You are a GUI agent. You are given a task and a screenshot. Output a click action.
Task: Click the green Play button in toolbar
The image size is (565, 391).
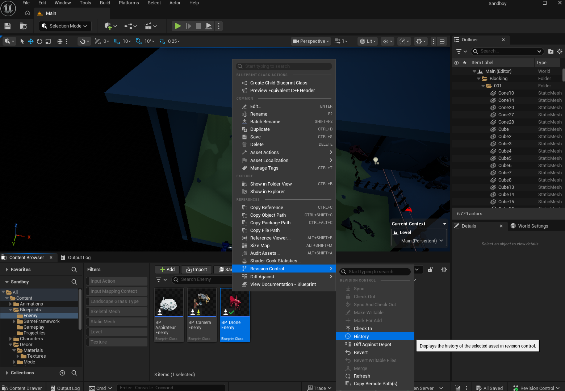point(177,26)
